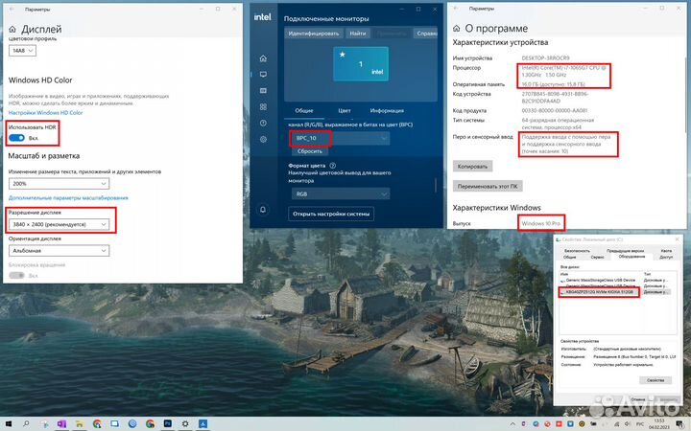Click the Сбросить button
The width and height of the screenshot is (691, 431).
tap(309, 151)
